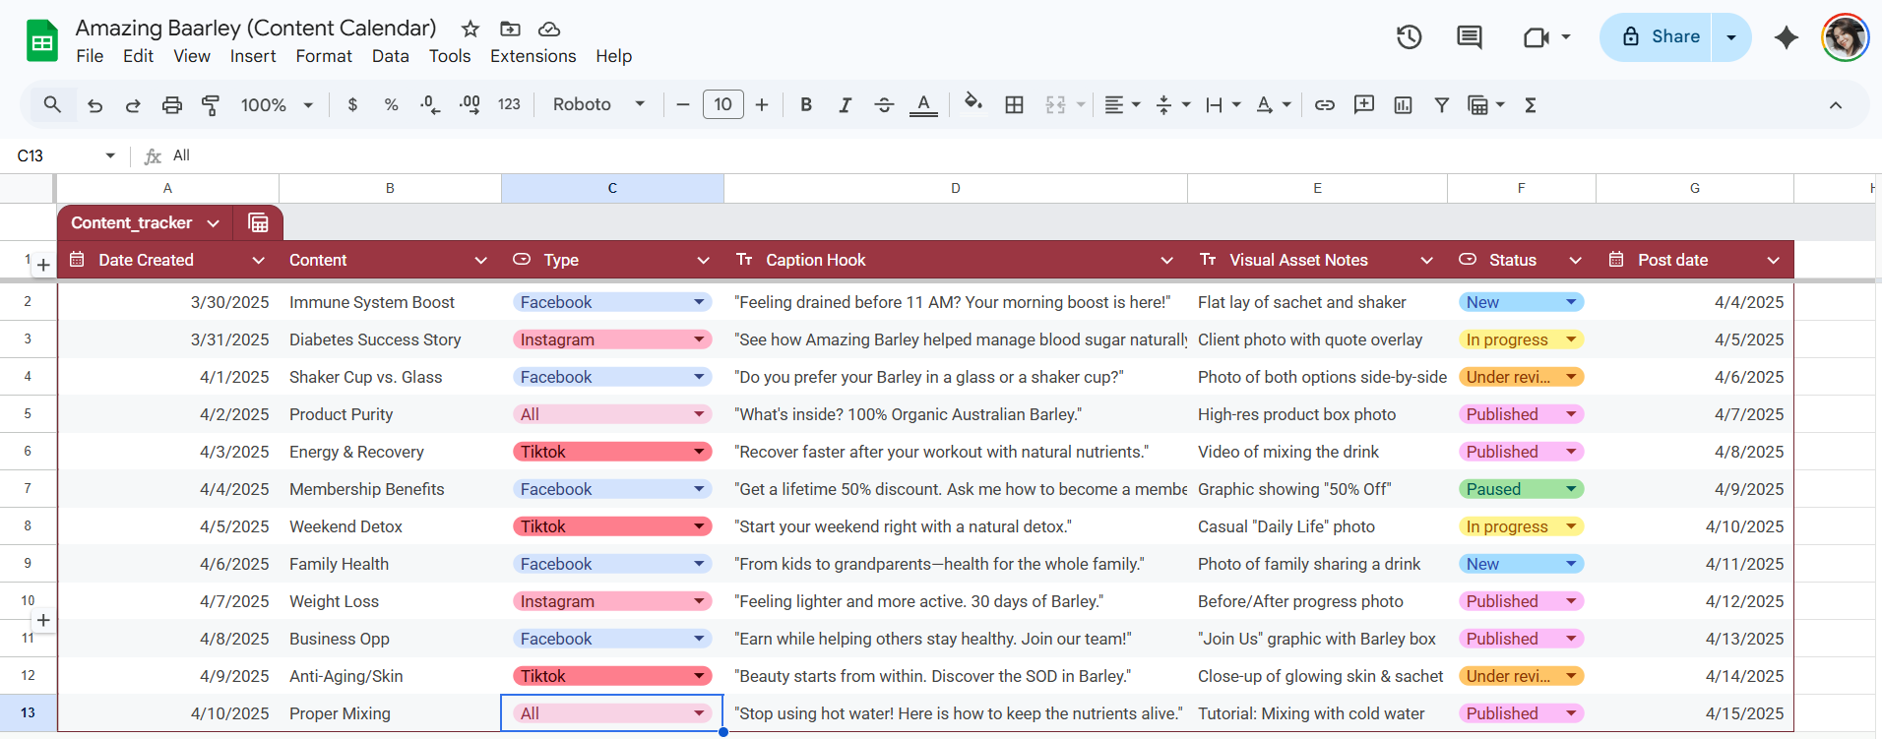Toggle italic formatting
The height and width of the screenshot is (739, 1882).
(845, 104)
